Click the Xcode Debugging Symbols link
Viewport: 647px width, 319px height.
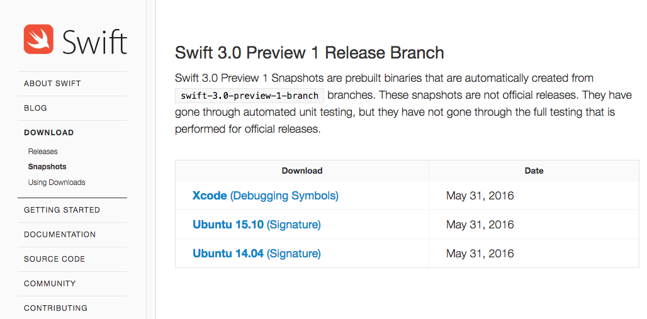pos(284,196)
